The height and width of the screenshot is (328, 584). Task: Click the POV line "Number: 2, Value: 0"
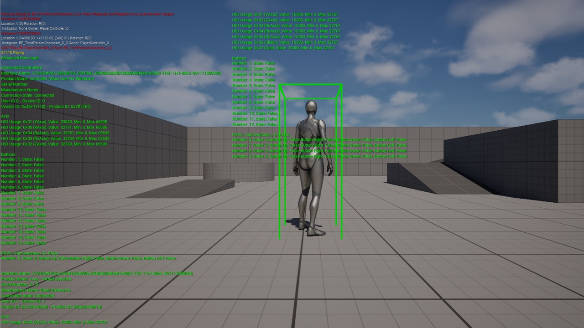click(319, 150)
